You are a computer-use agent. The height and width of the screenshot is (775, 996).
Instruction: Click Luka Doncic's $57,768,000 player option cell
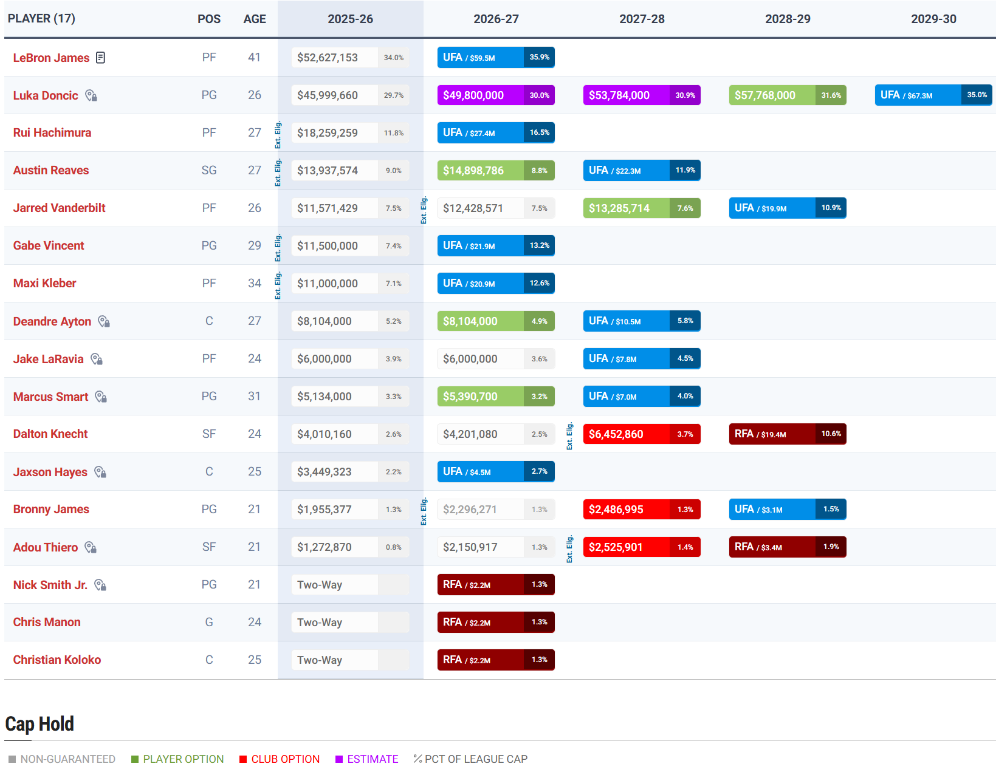[788, 95]
